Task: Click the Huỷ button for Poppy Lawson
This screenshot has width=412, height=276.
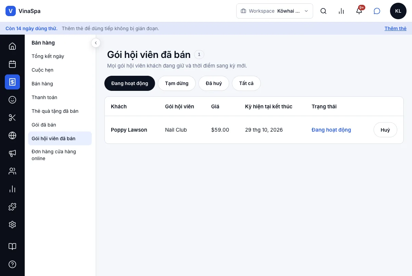Action: (385, 130)
